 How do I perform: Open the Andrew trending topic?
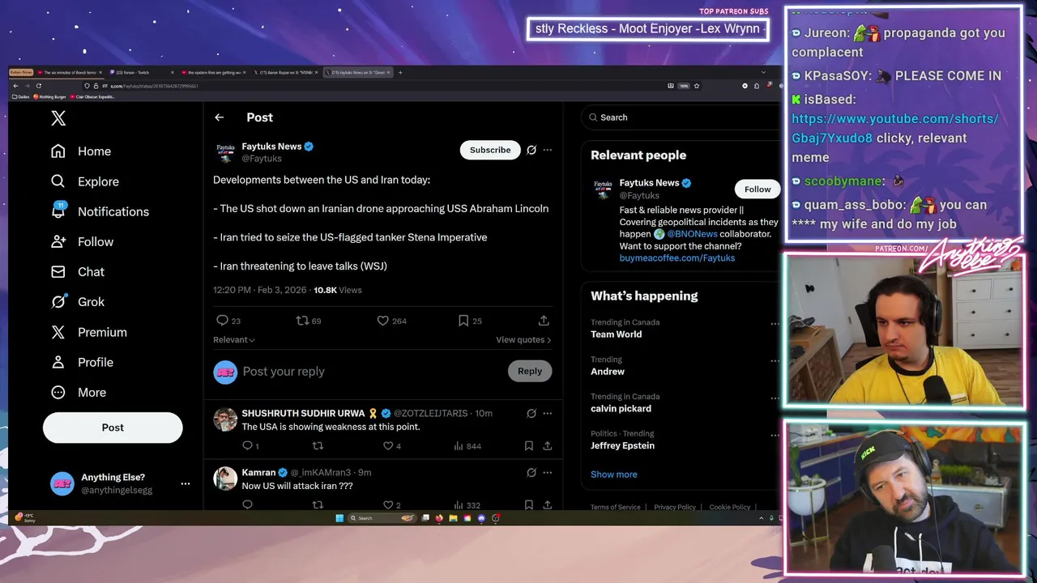[608, 372]
